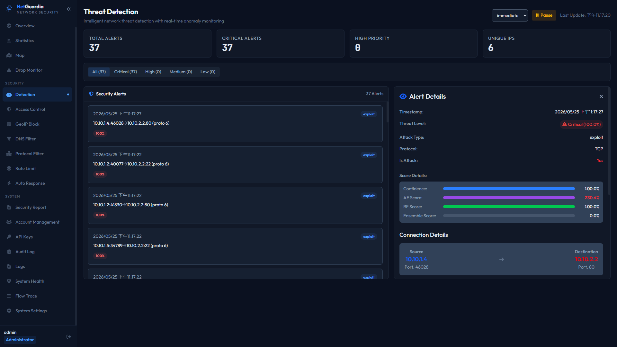Click the NetGuardia logo icon
Screen dimensions: 617x347
[x=9, y=9]
